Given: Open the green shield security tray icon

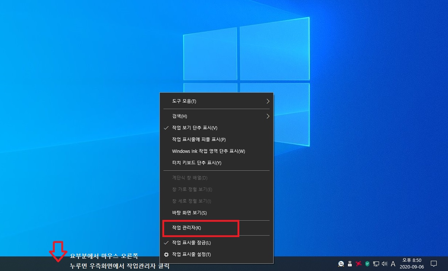Looking at the screenshot, I should click(x=367, y=264).
